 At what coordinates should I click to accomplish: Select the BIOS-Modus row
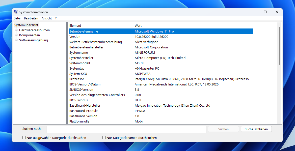[x=161, y=100]
